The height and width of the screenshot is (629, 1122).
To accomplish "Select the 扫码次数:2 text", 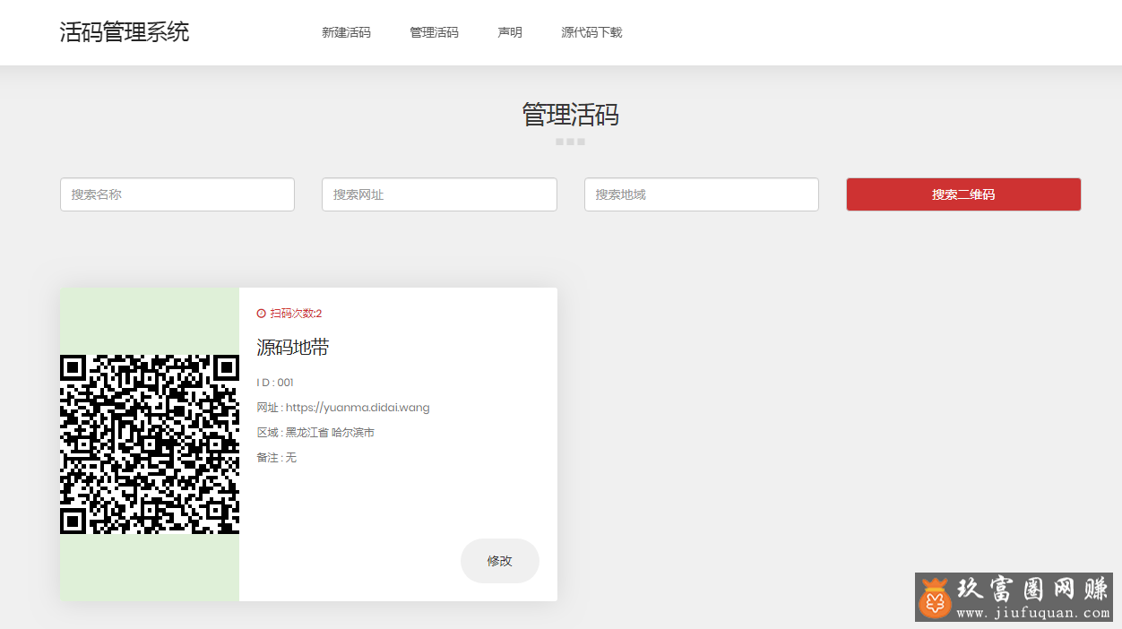I will [x=296, y=314].
